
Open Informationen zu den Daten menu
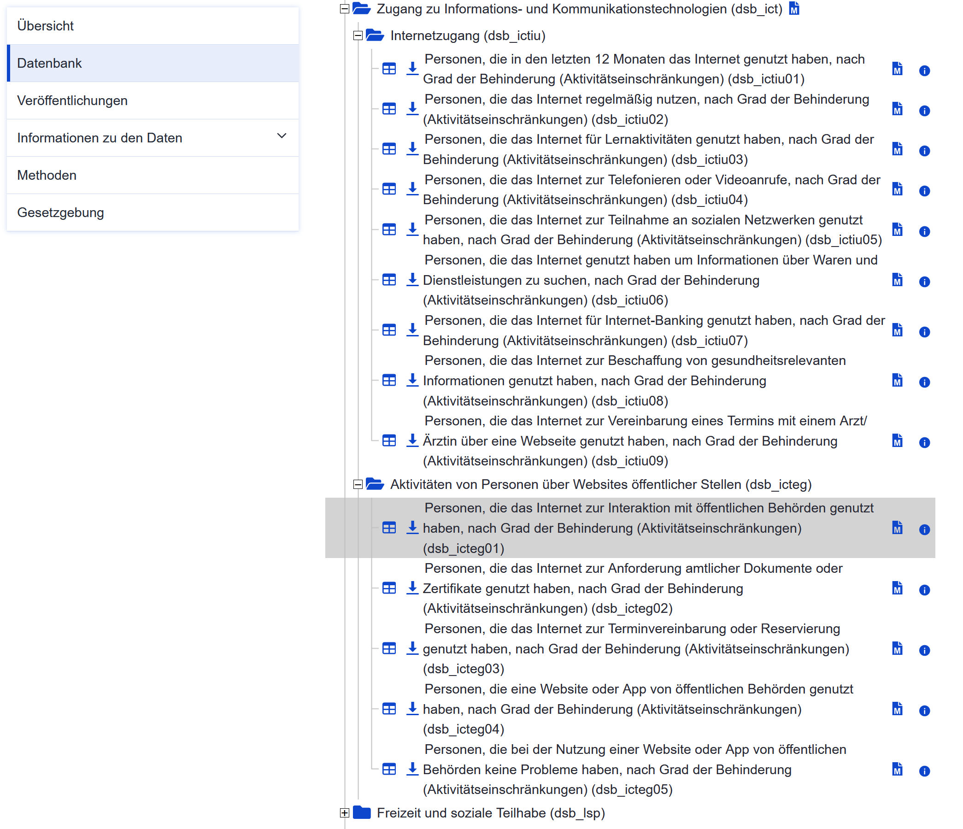point(153,138)
